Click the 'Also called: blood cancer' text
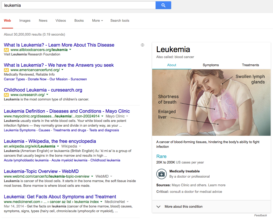Screen dimensions: 273x220 tap(175, 57)
